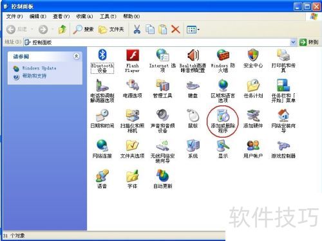This screenshot has width=322, height=241.
Task: Open 用户帐户 icon
Action: [x=253, y=148]
